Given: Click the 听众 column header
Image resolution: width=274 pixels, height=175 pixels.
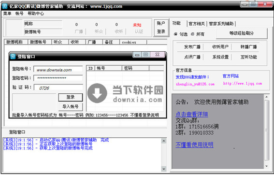Looking at the screenshot, I should coord(60,42).
